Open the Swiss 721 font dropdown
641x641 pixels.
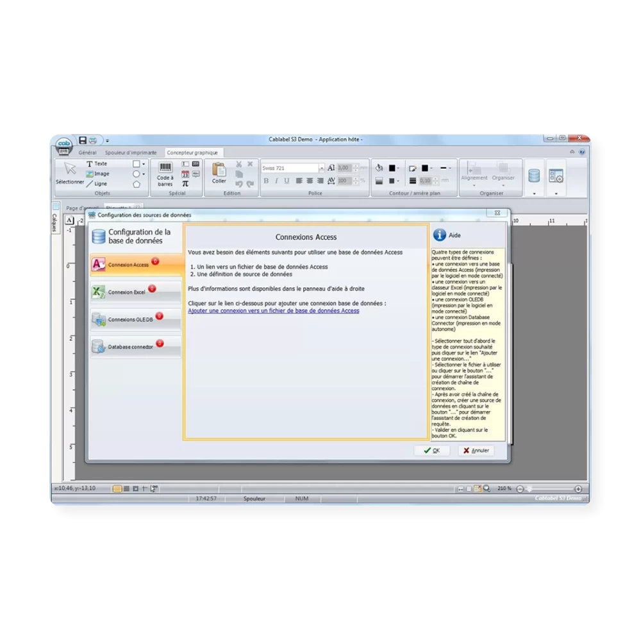(321, 168)
